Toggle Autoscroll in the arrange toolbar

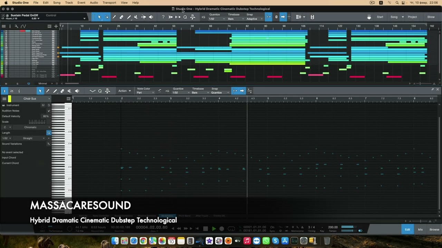283,17
